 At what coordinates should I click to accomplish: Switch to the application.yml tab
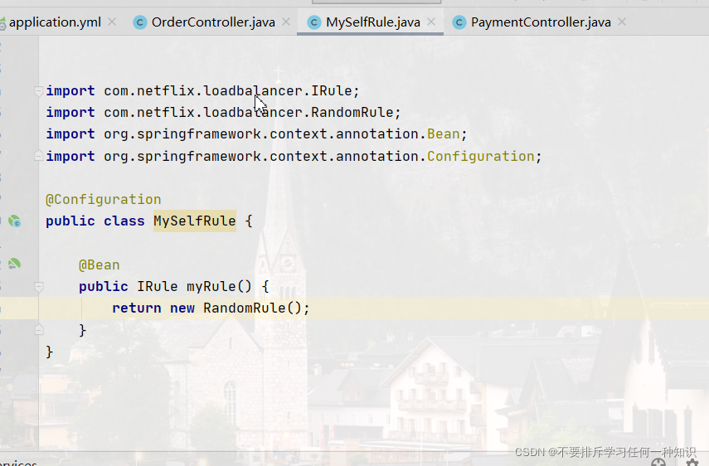(x=55, y=22)
